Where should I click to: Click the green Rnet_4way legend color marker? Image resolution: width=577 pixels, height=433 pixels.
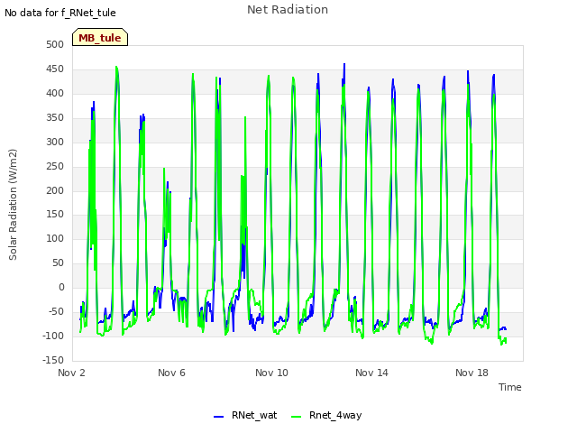297,417
